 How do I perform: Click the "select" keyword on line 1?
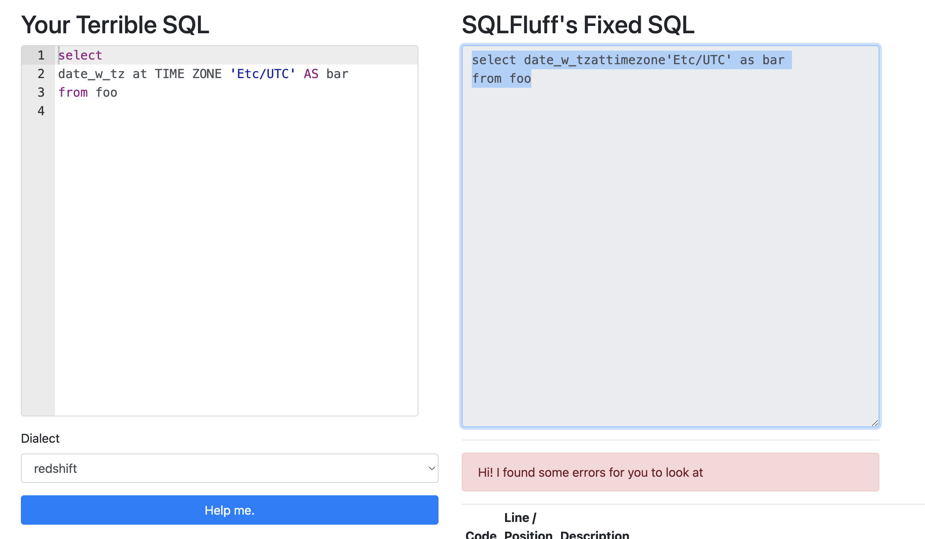80,55
